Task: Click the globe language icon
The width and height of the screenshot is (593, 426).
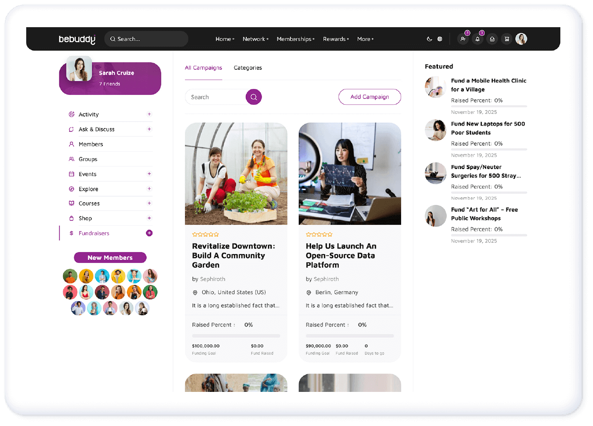Action: pyautogui.click(x=440, y=39)
